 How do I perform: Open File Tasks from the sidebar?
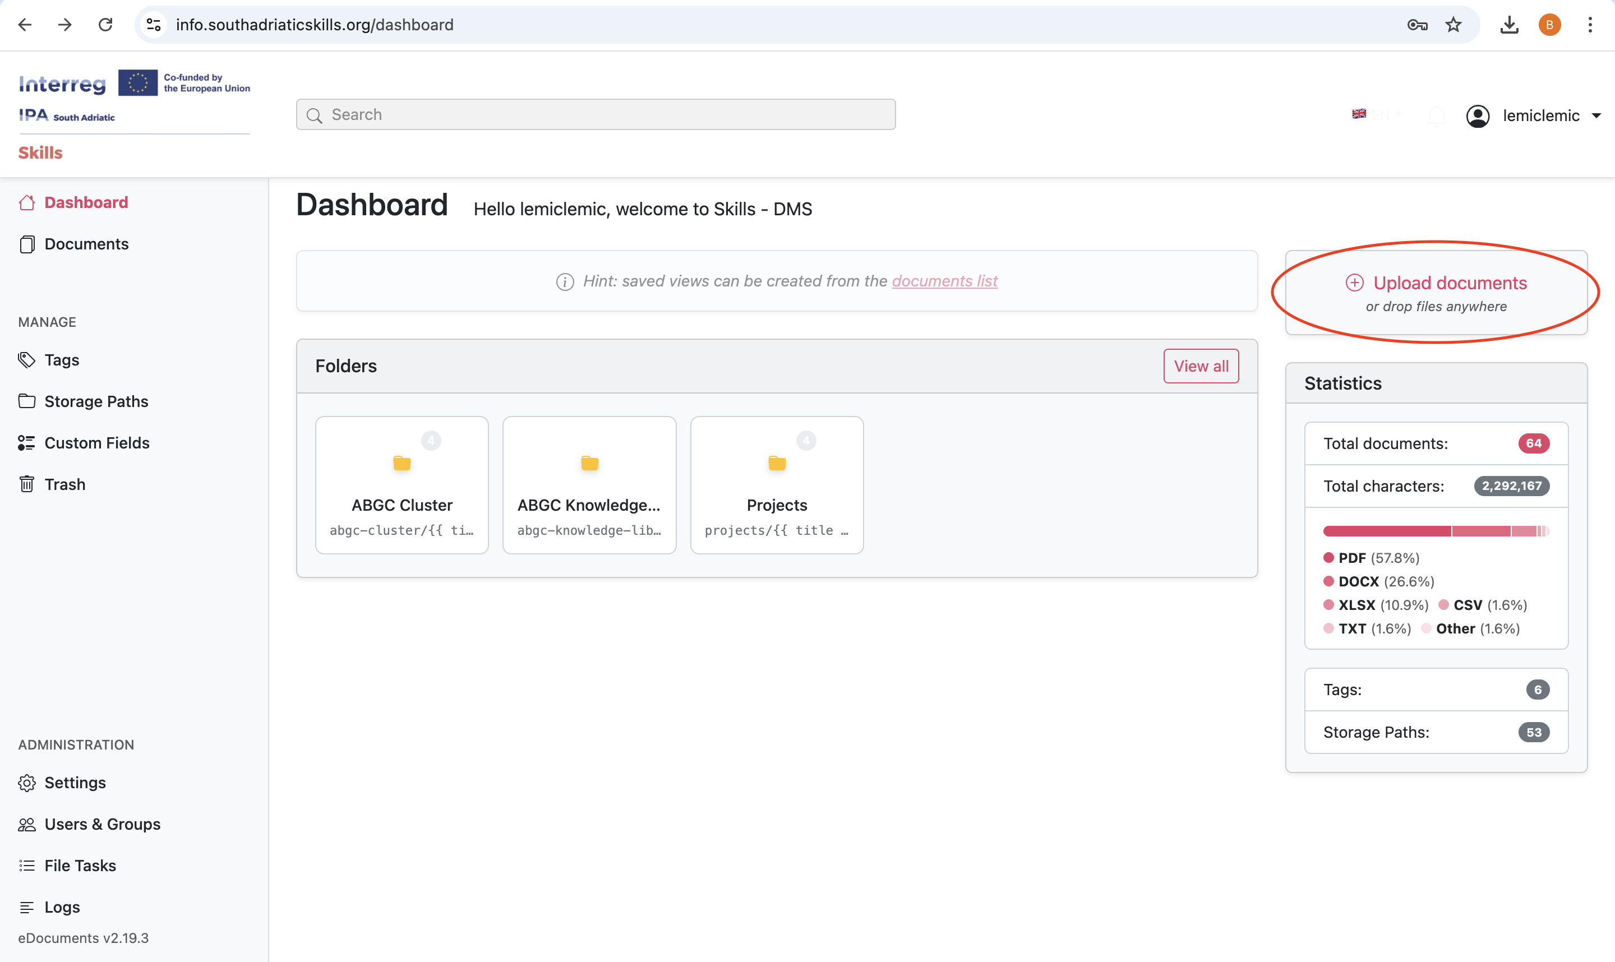(x=80, y=866)
